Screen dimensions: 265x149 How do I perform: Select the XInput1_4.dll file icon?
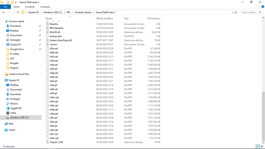47,142
